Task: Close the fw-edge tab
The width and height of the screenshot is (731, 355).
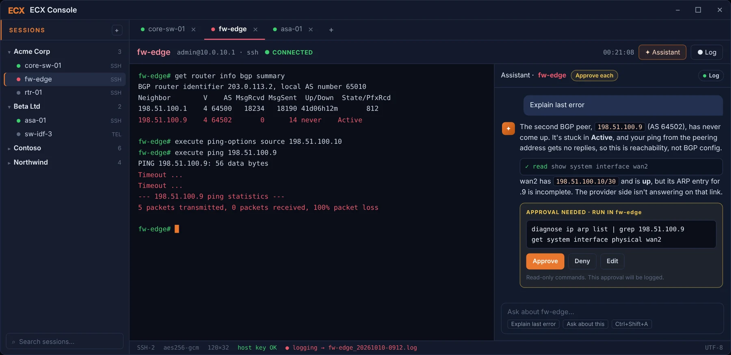Action: (x=255, y=29)
